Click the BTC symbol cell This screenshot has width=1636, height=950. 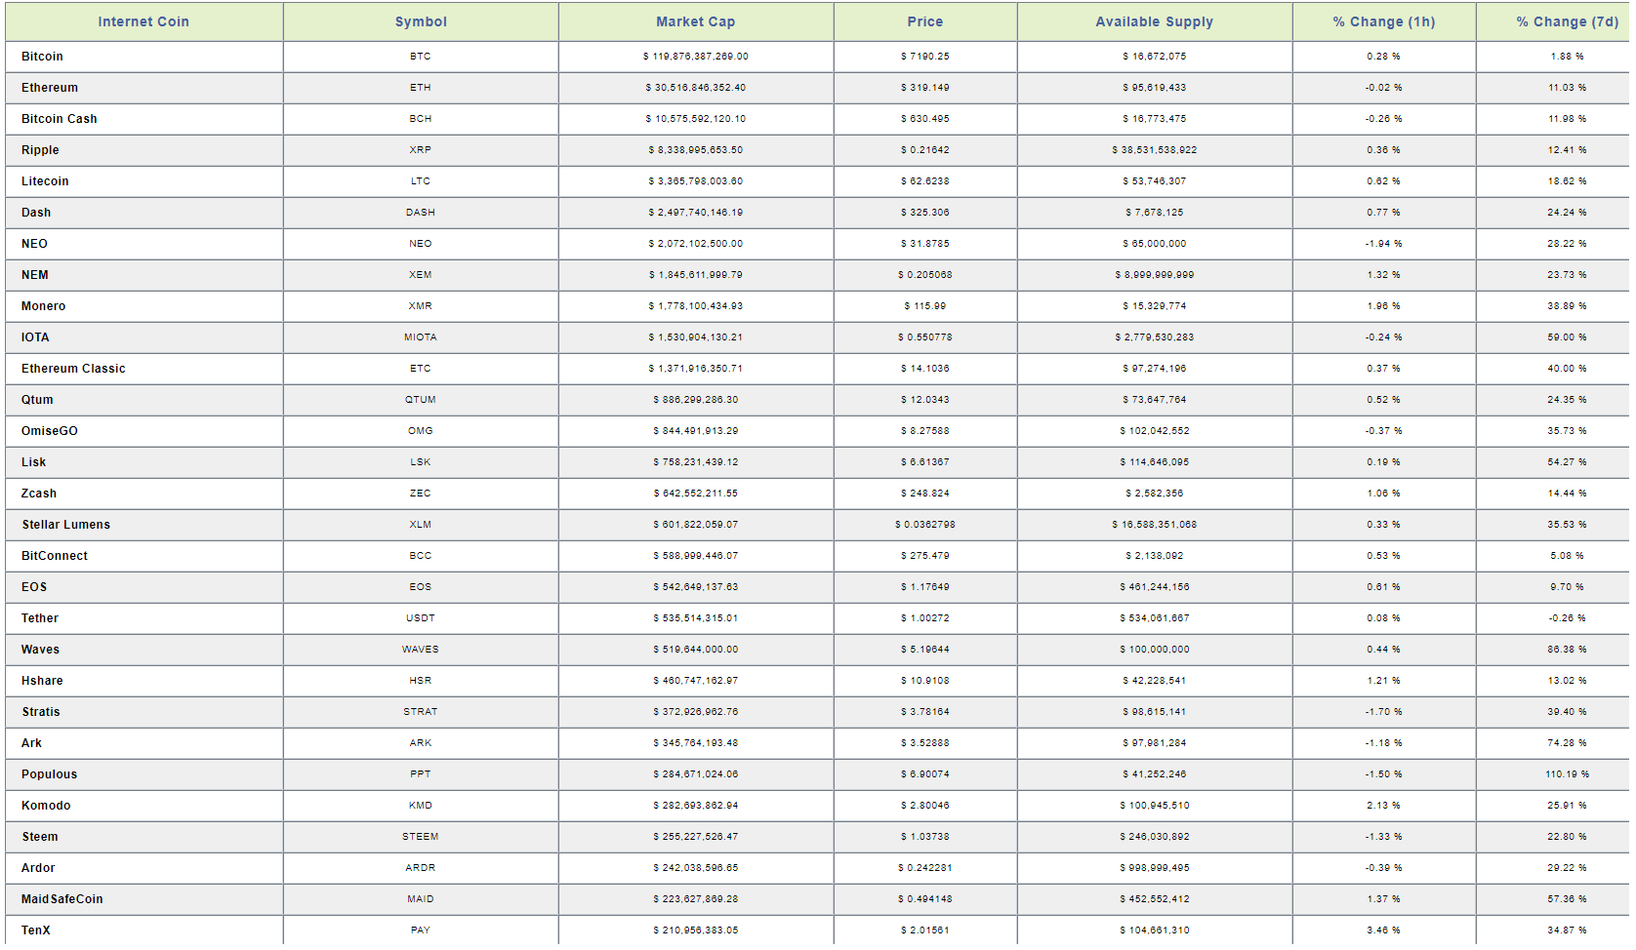coord(421,57)
